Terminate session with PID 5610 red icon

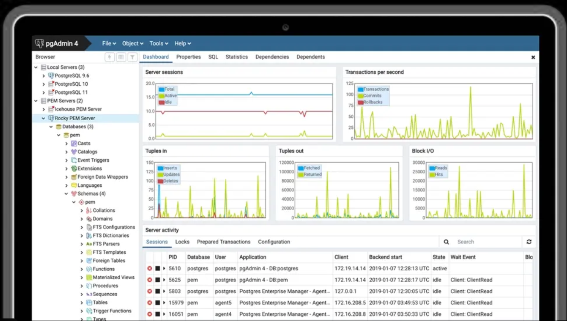click(x=150, y=269)
